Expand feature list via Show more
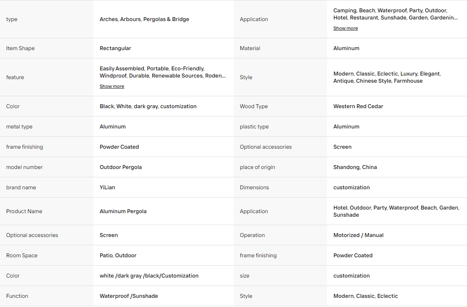Screen dimensions: 467x307 click(112, 86)
